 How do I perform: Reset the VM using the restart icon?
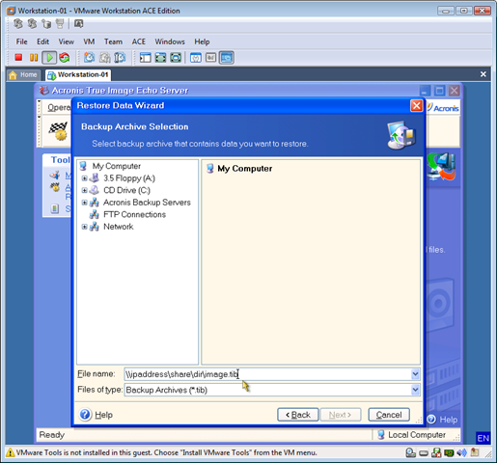tap(65, 58)
